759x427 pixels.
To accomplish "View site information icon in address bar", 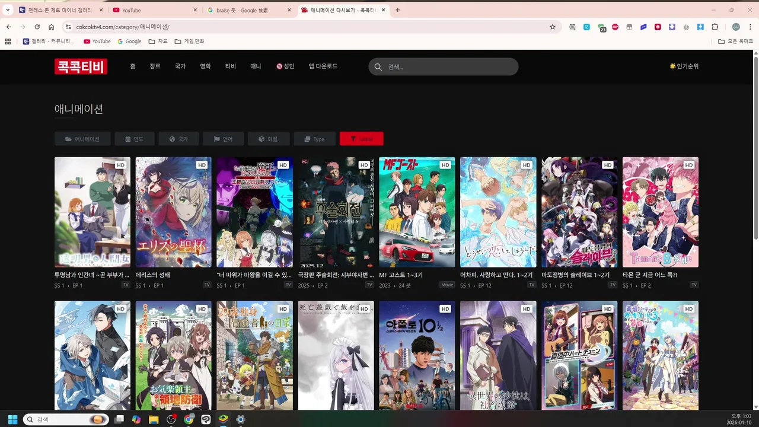I will (x=68, y=27).
